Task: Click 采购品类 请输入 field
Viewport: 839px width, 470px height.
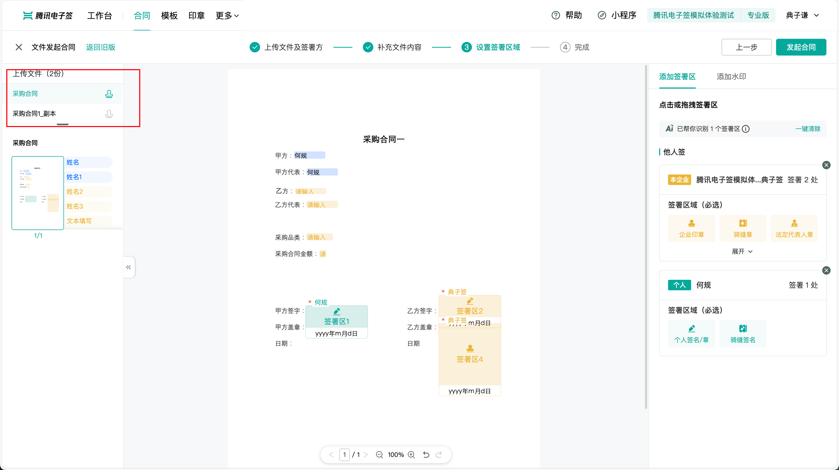Action: tap(320, 237)
